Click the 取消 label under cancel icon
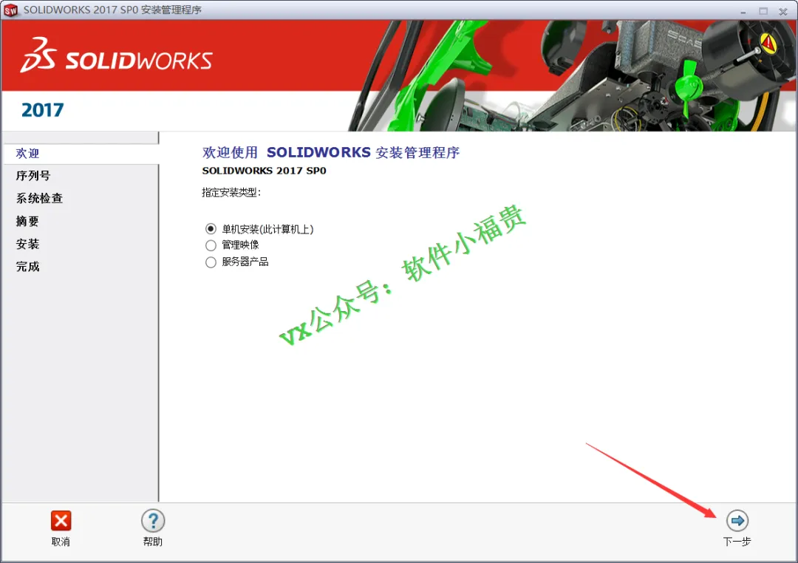This screenshot has width=798, height=563. (61, 542)
